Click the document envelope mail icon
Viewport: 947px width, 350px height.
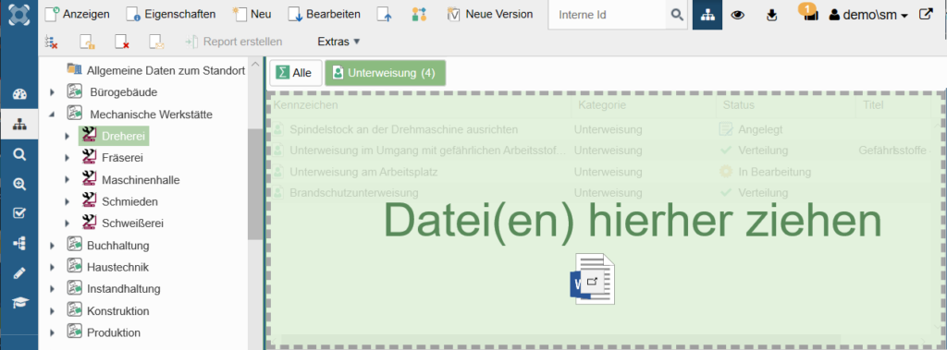(x=157, y=42)
